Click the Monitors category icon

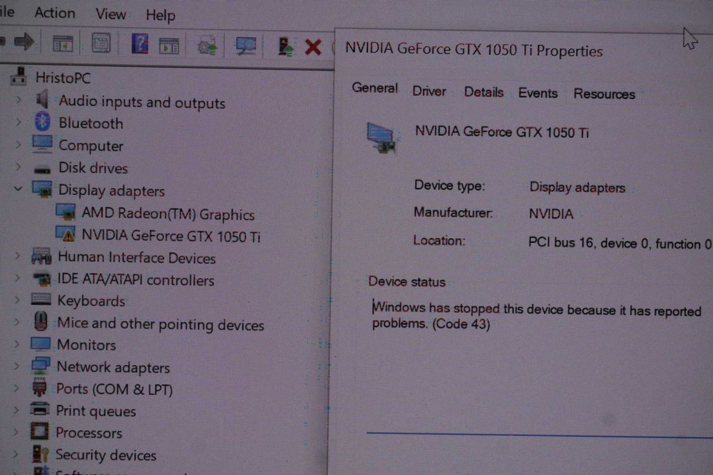click(40, 344)
